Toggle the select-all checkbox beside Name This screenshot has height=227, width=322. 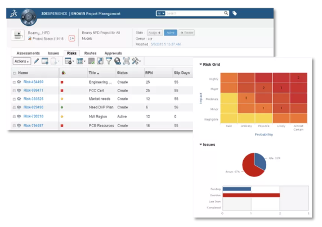[15, 73]
